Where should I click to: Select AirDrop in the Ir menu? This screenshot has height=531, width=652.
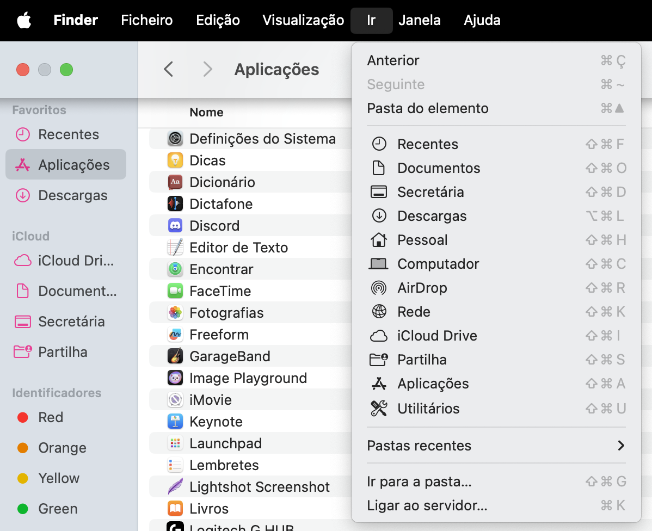pos(422,287)
